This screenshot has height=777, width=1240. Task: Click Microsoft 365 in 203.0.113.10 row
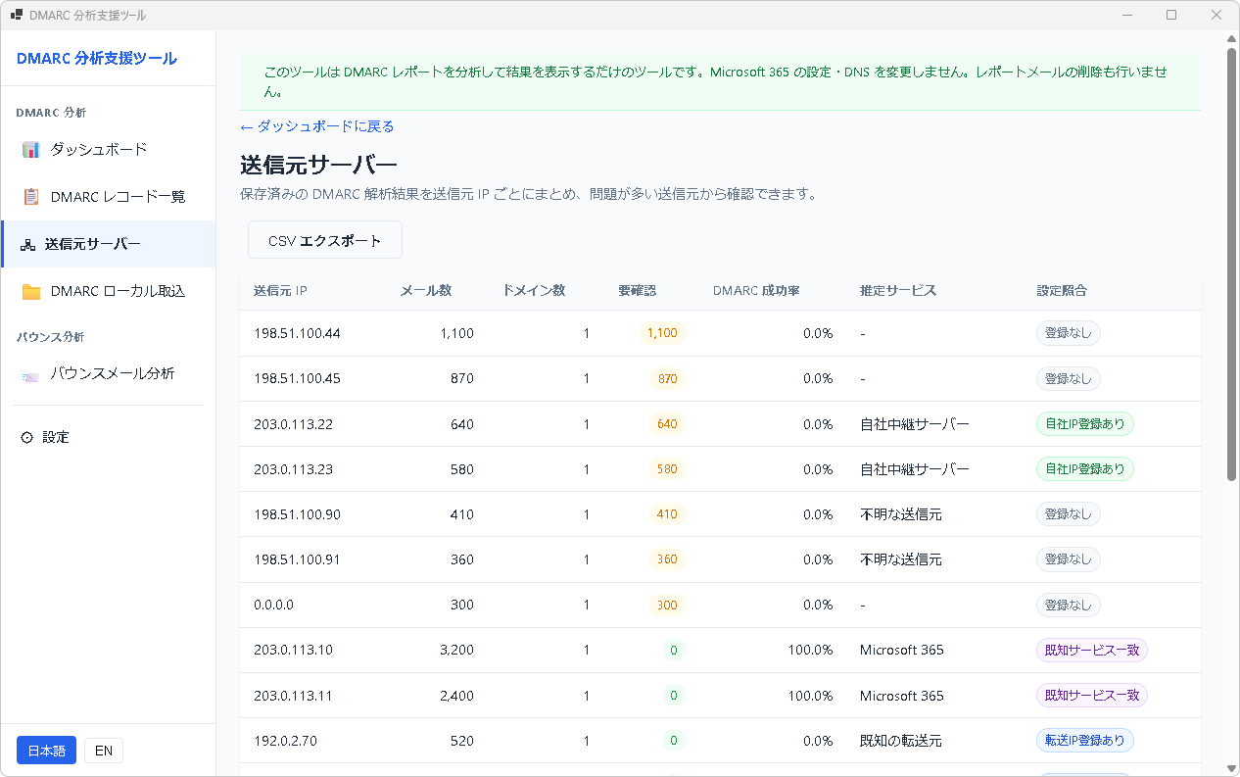coord(902,650)
